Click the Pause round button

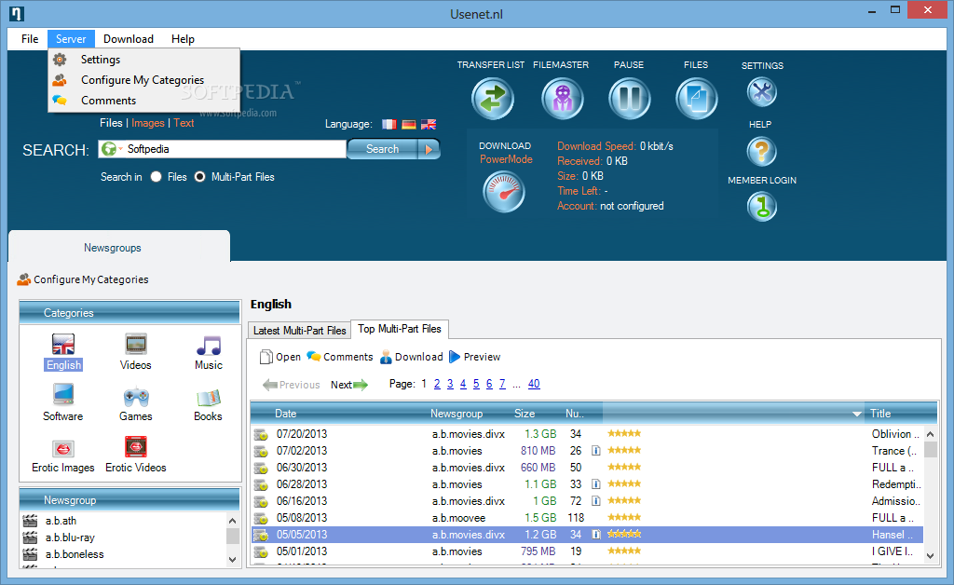[x=629, y=99]
